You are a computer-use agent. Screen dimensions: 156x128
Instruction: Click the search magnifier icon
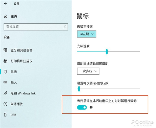(64, 27)
